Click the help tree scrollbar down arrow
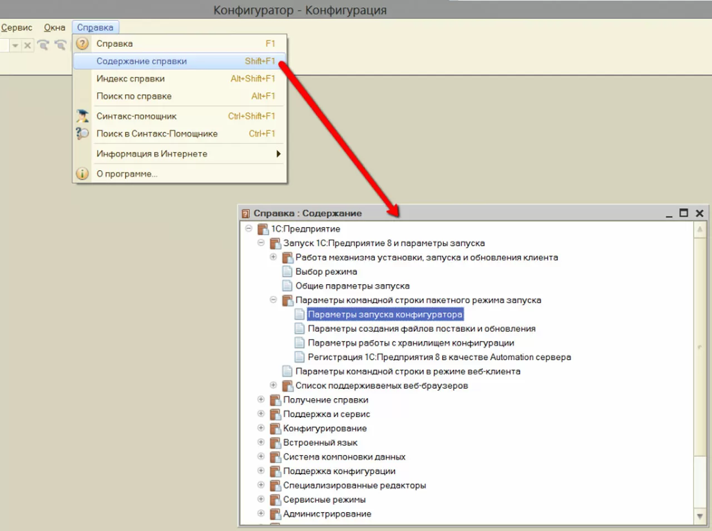The width and height of the screenshot is (712, 531). 700,517
